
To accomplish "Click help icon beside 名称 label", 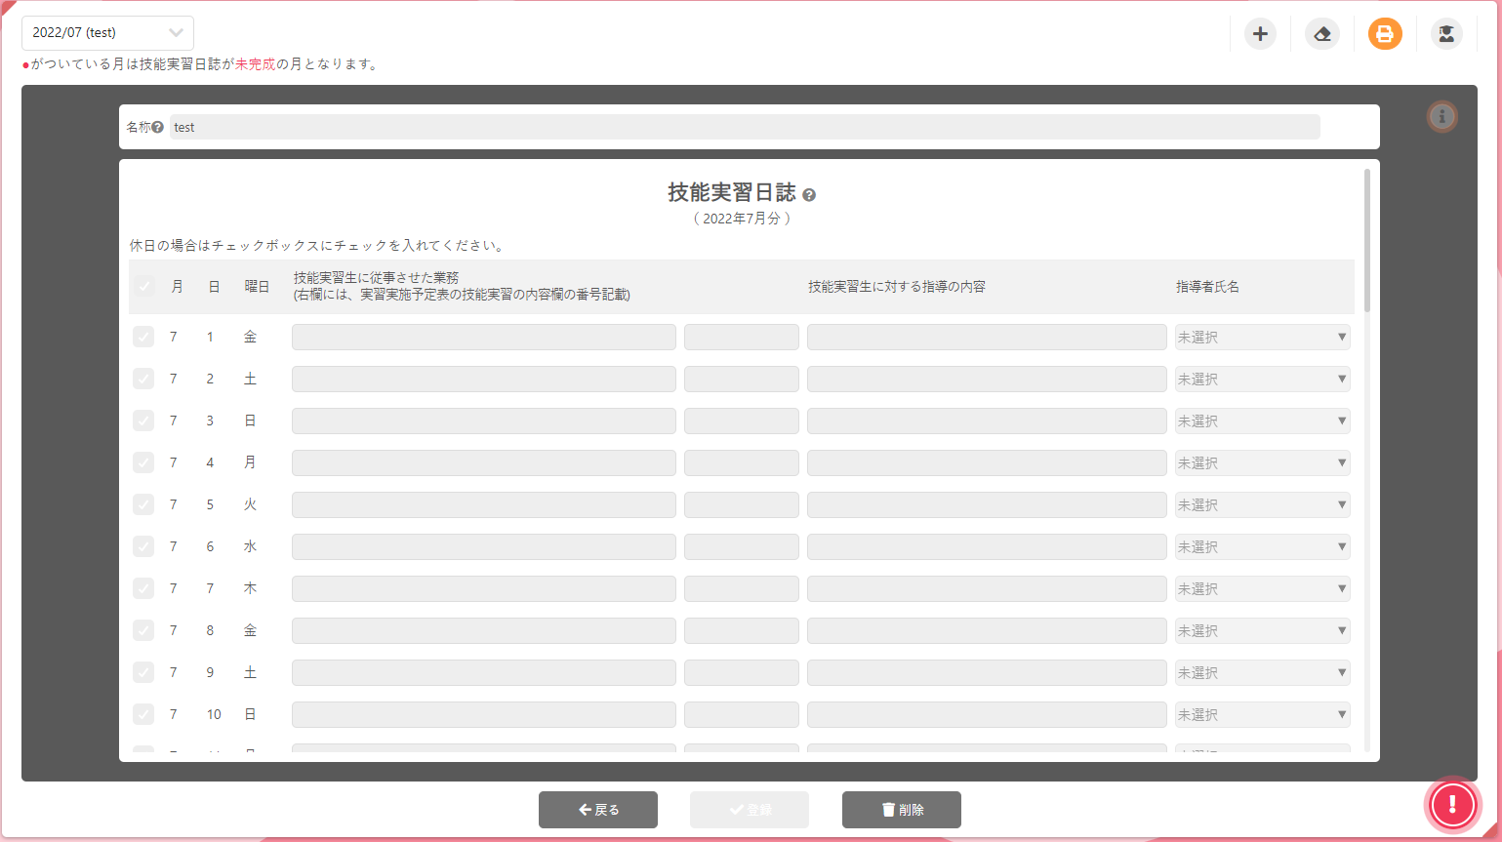I will point(157,128).
